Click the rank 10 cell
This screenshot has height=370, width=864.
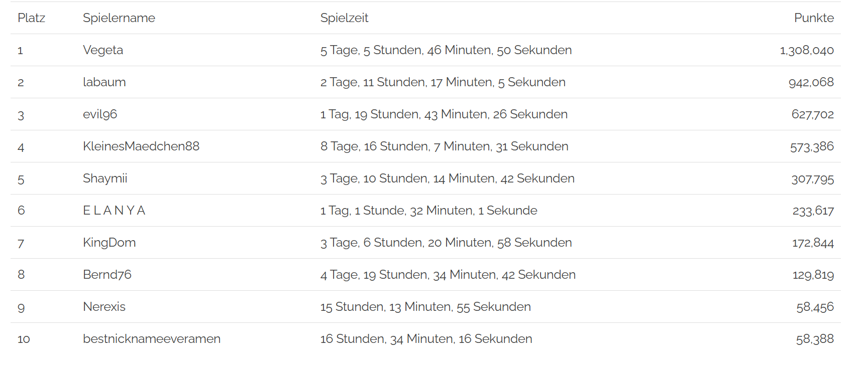[24, 339]
